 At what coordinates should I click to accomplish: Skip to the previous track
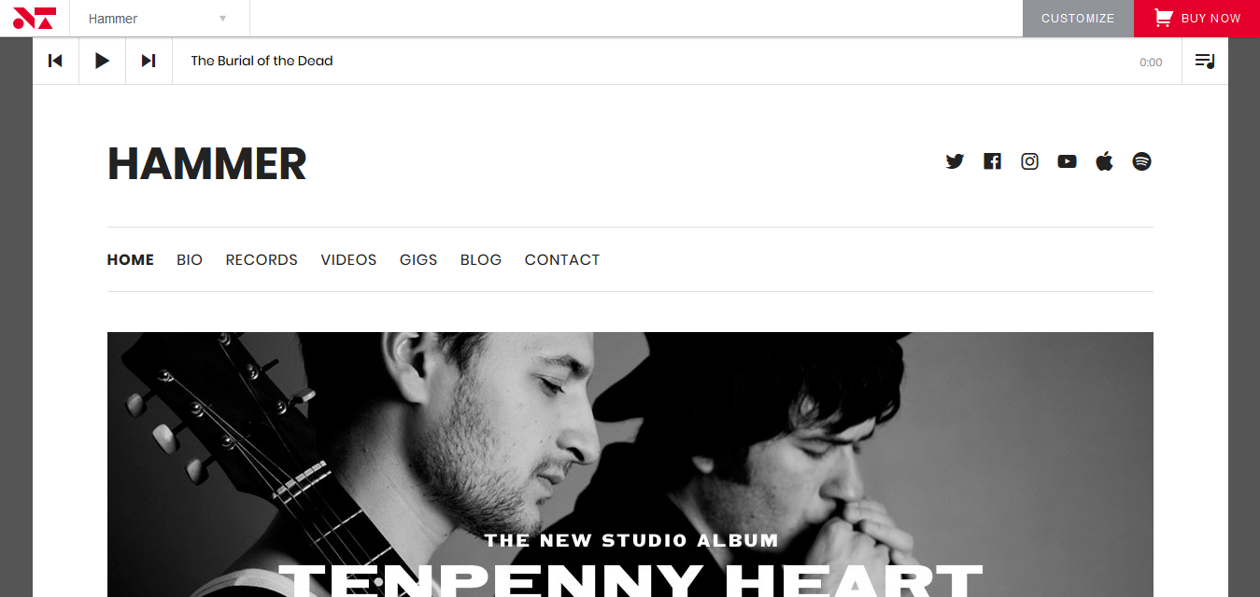pyautogui.click(x=56, y=61)
